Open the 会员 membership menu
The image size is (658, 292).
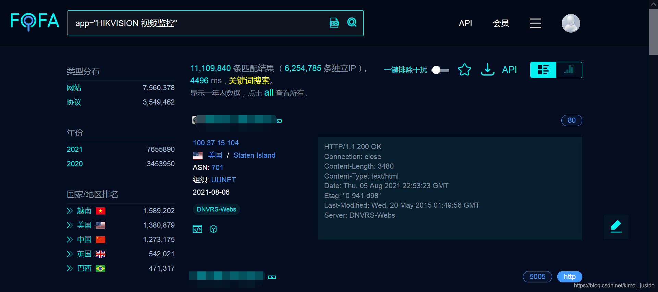[501, 23]
